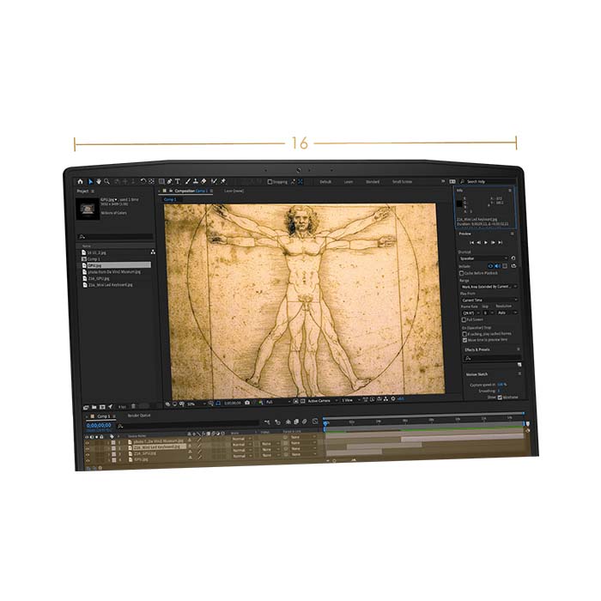Click the Home icon in toolbar
The height and width of the screenshot is (601, 601).
click(80, 181)
